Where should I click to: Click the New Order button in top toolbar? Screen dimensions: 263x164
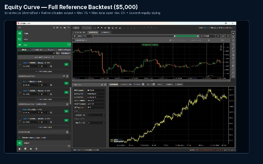coord(86,28)
